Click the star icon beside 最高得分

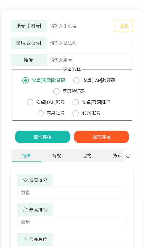point(26,180)
